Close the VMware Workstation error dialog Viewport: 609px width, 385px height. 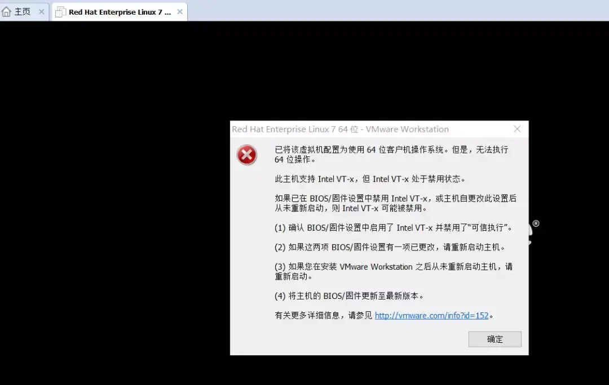pos(517,129)
